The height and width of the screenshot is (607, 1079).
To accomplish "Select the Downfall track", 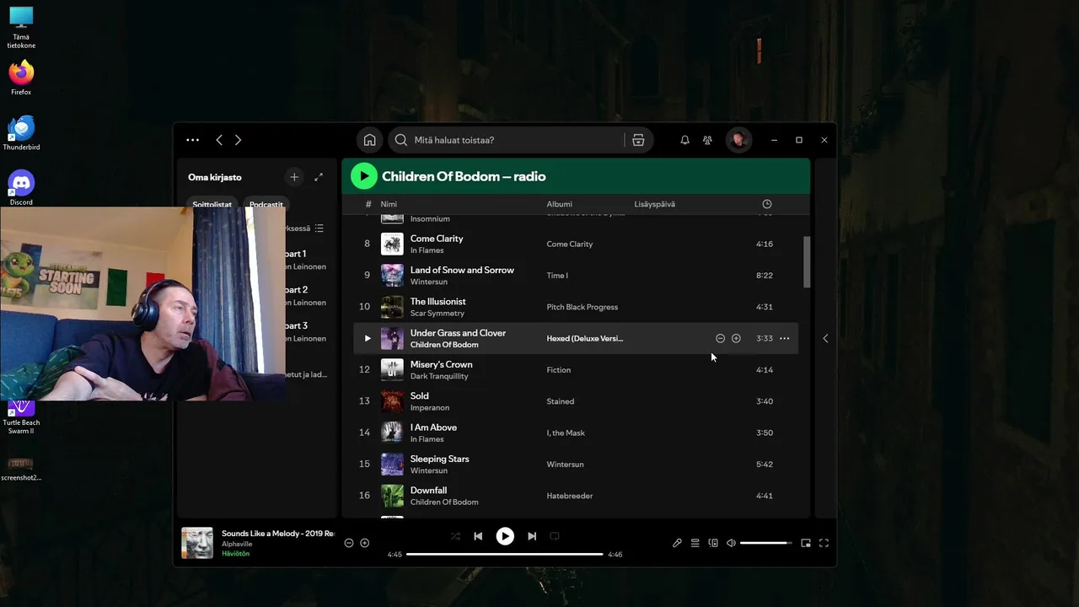I will [428, 490].
